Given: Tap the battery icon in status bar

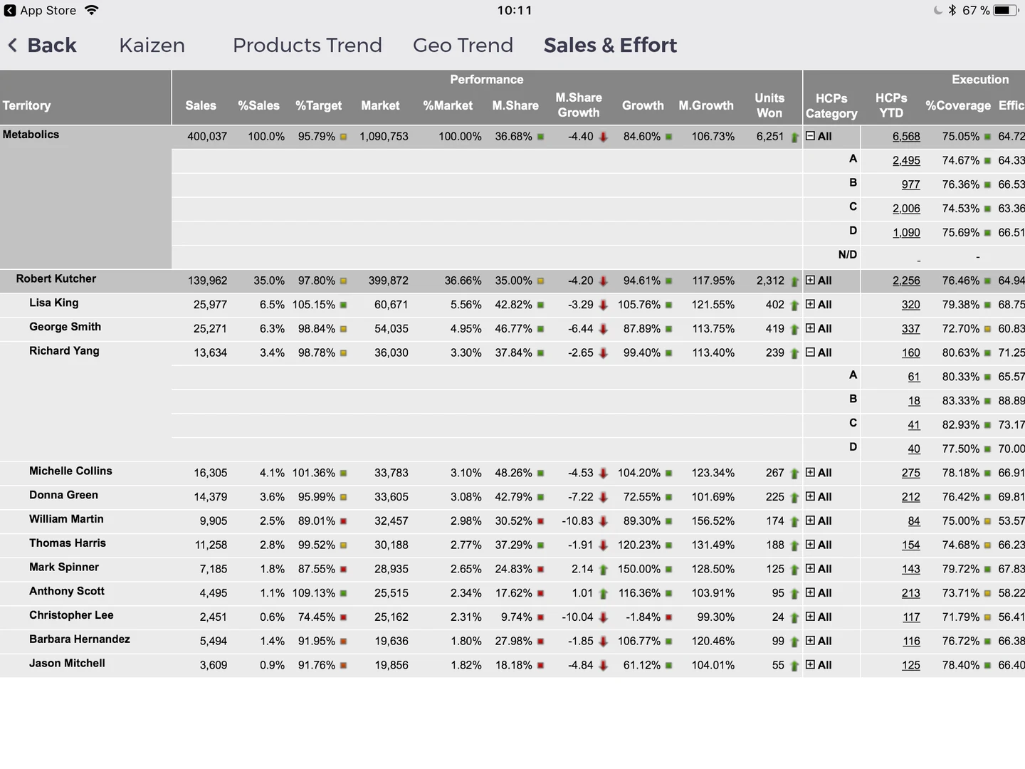Looking at the screenshot, I should click(x=1006, y=10).
